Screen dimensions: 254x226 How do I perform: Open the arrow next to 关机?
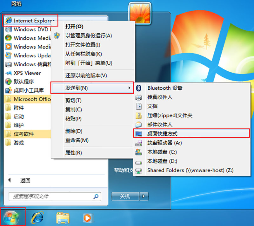click(144, 197)
